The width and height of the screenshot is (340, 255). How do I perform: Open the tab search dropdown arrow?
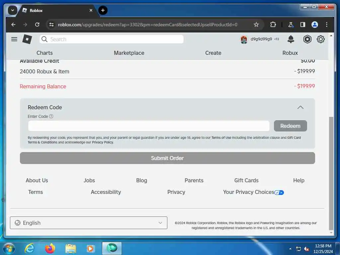point(13,10)
